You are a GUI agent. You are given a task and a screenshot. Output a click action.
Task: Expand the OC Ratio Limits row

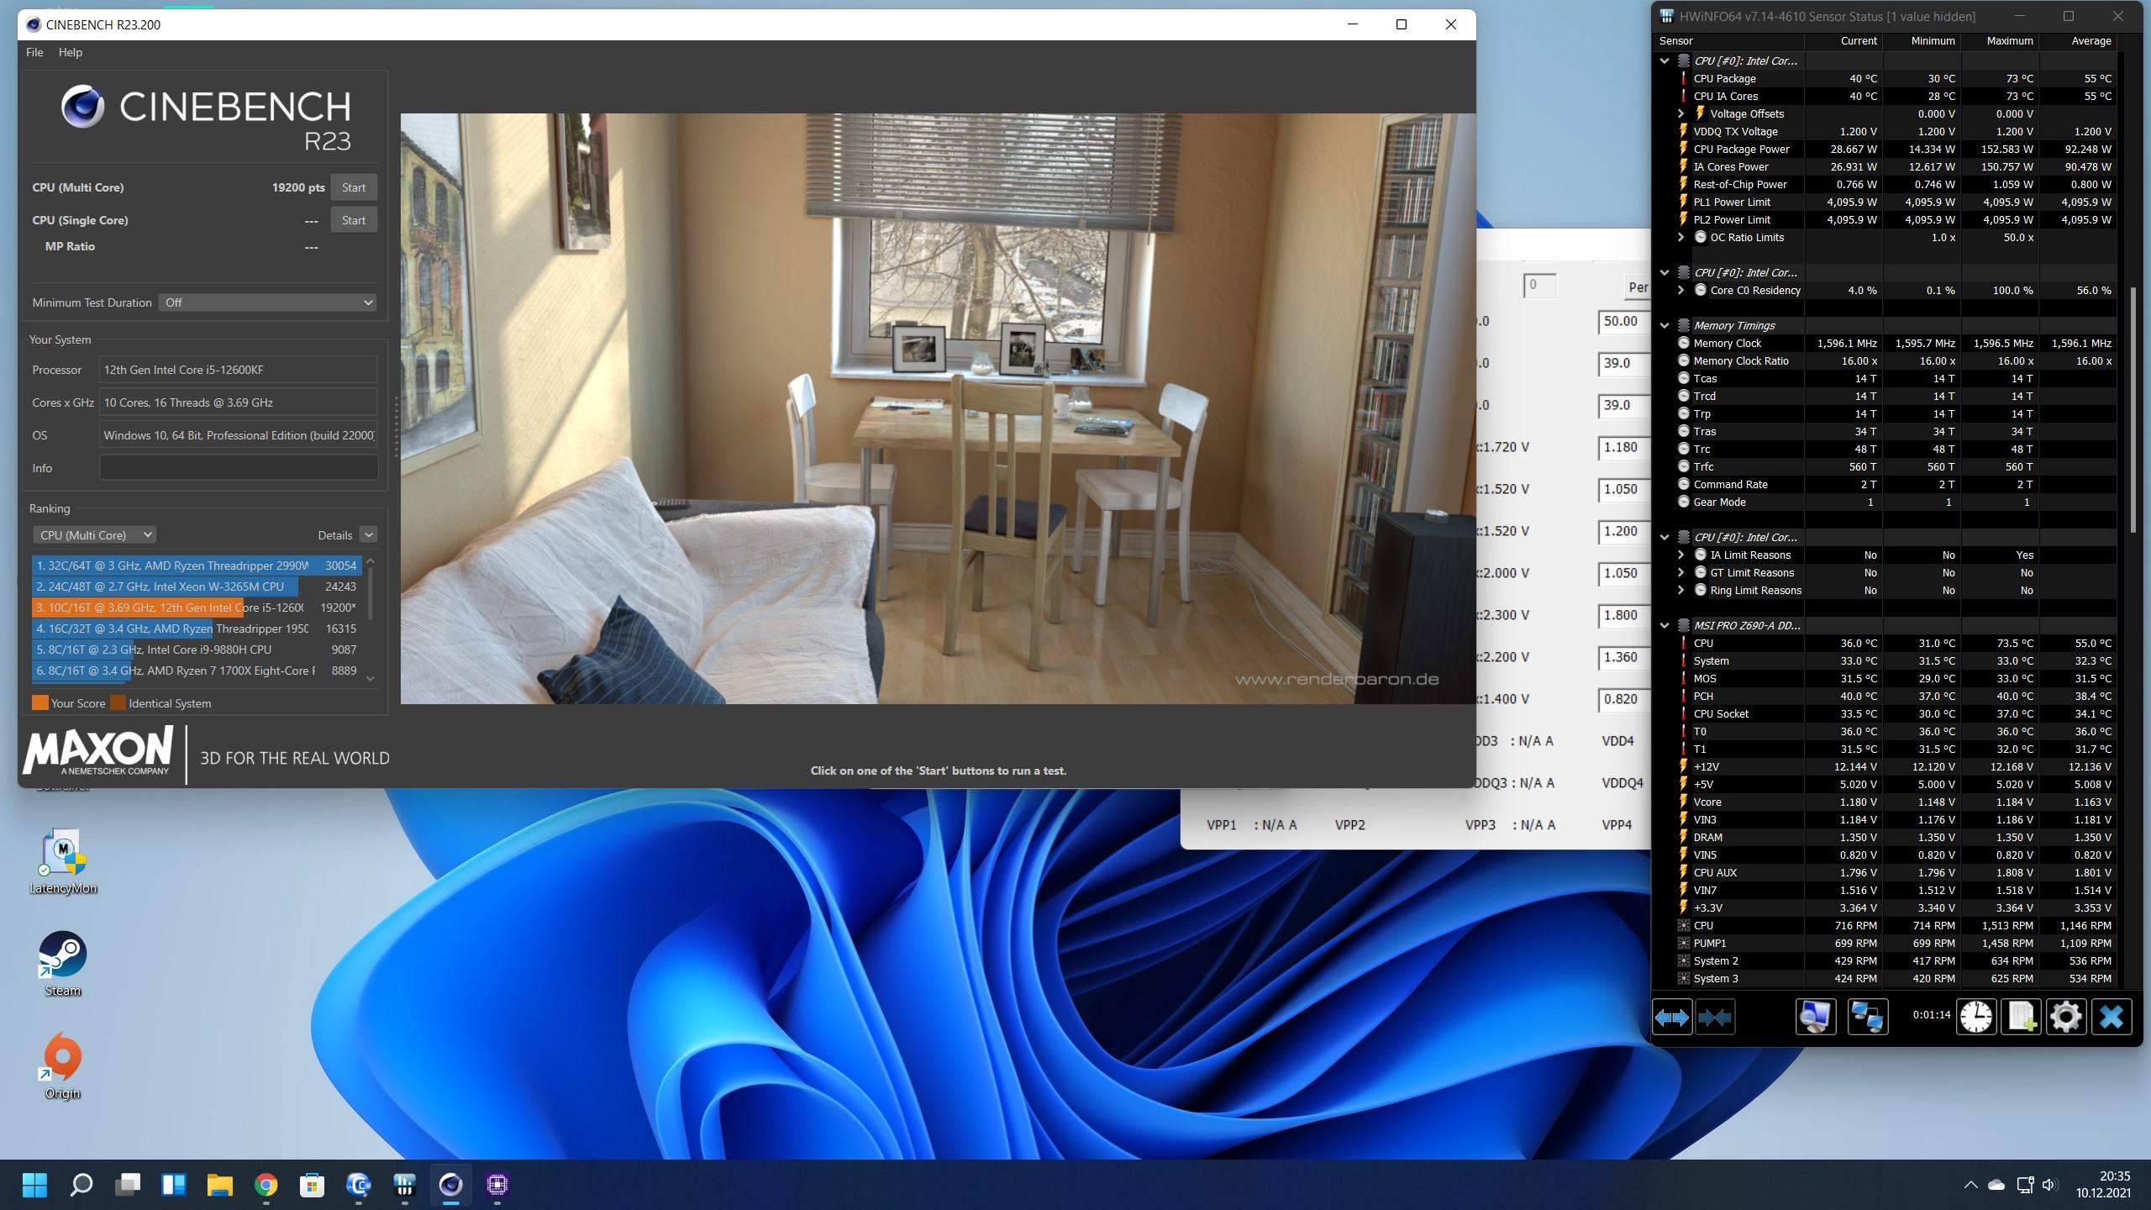[1680, 237]
